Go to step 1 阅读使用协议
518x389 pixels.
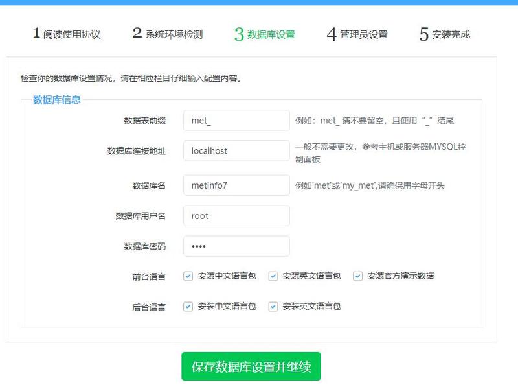[x=67, y=34]
